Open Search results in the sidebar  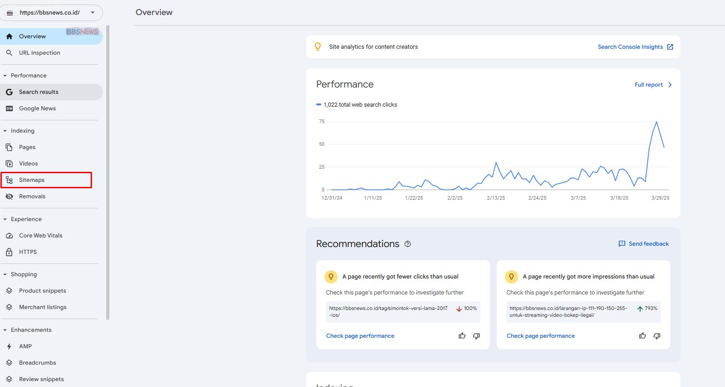point(39,92)
